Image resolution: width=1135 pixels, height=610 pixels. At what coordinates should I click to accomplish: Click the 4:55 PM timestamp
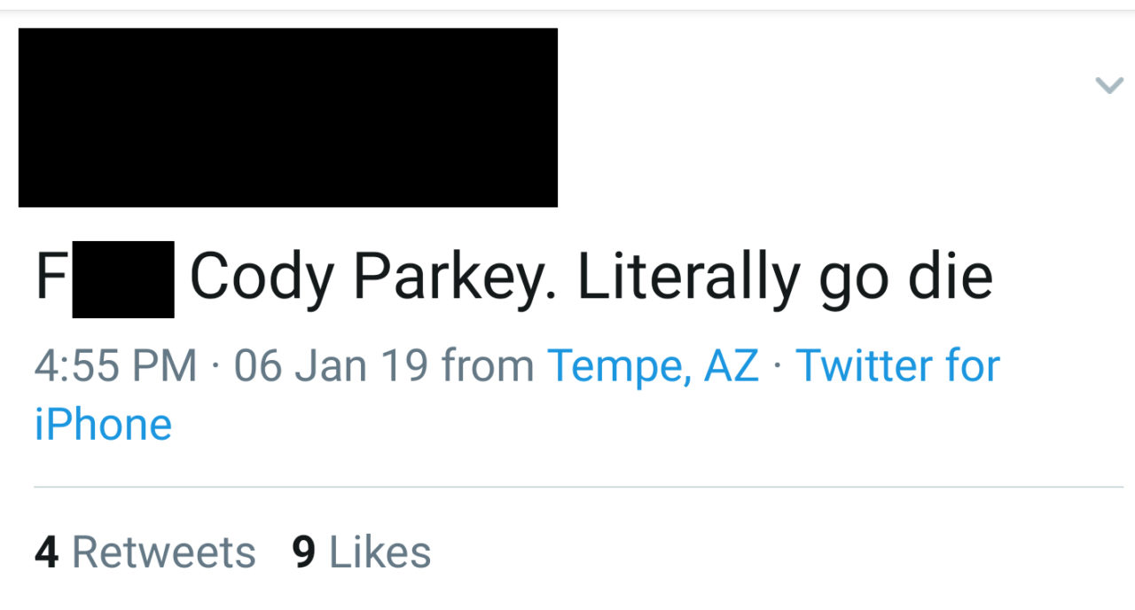pyautogui.click(x=115, y=365)
